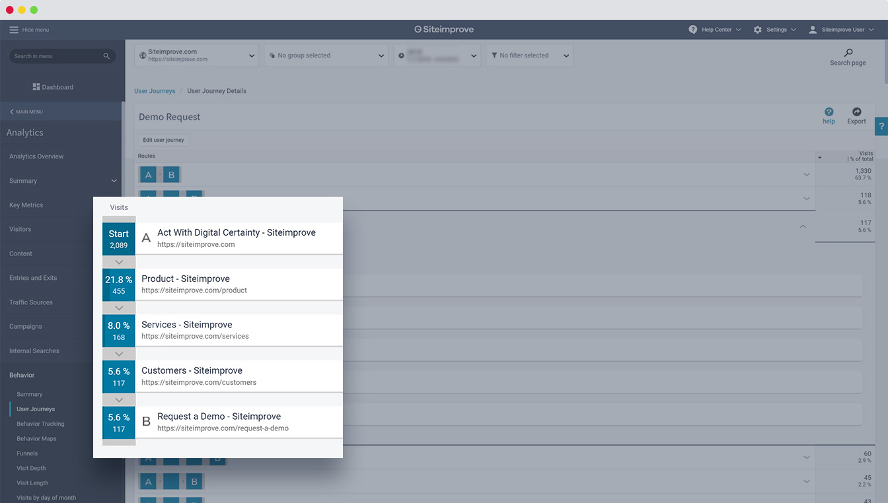This screenshot has height=503, width=888.
Task: Open Behavior Tracking submenu item
Action: coord(40,424)
